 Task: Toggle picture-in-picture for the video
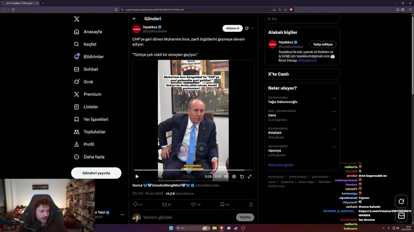(x=242, y=177)
